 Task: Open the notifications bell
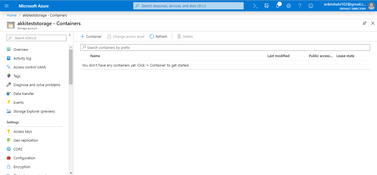point(278,6)
